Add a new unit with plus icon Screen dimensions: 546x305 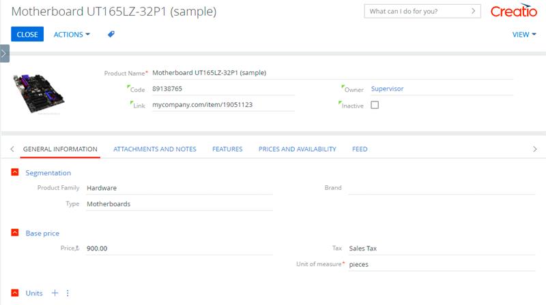tap(55, 293)
